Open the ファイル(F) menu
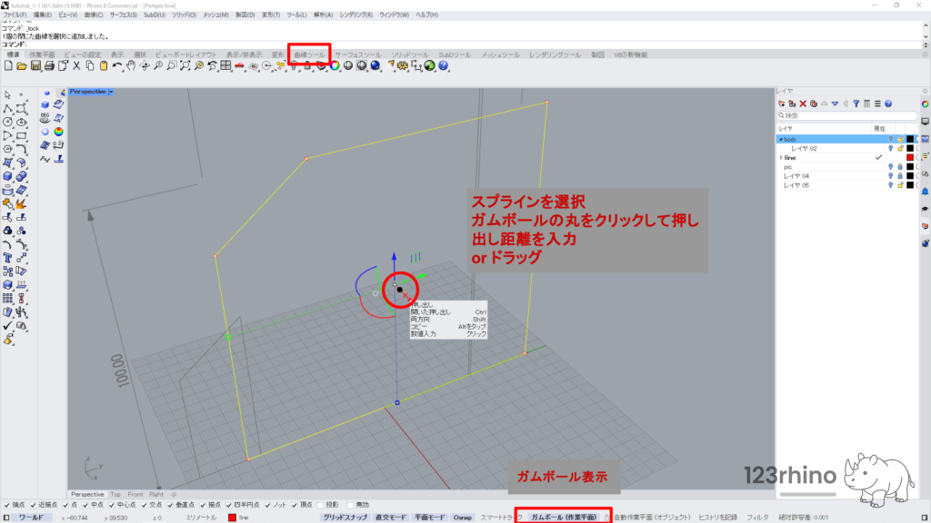This screenshot has height=523, width=931. click(x=15, y=15)
